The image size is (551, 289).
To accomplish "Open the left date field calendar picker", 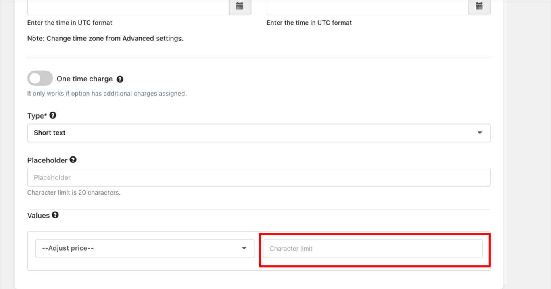I will (240, 6).
